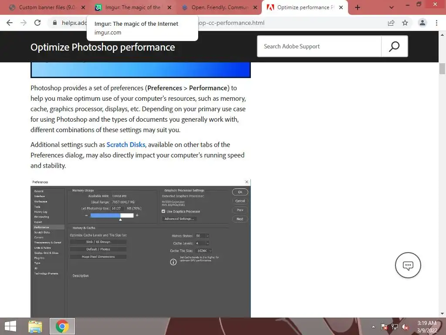446x335 pixels.
Task: Open the chat assistant bubble
Action: click(408, 265)
